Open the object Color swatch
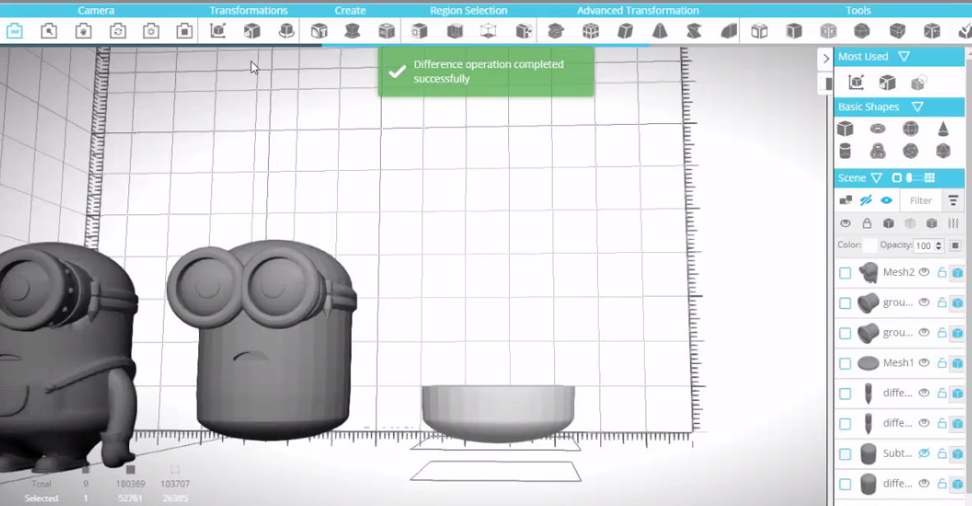 [x=870, y=246]
